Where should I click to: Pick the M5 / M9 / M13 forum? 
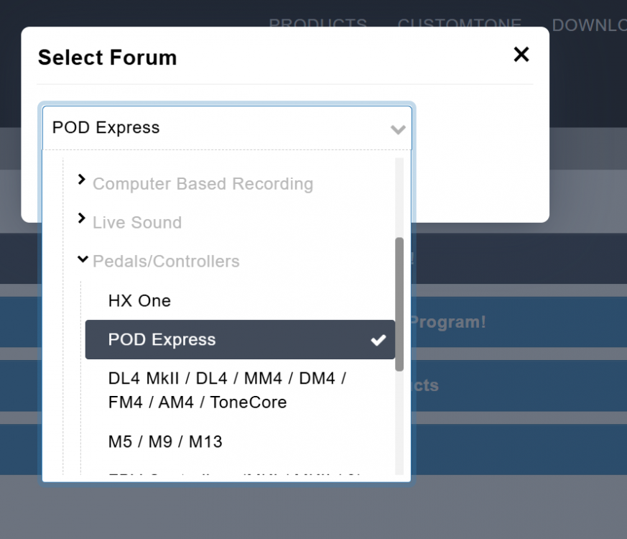(165, 441)
